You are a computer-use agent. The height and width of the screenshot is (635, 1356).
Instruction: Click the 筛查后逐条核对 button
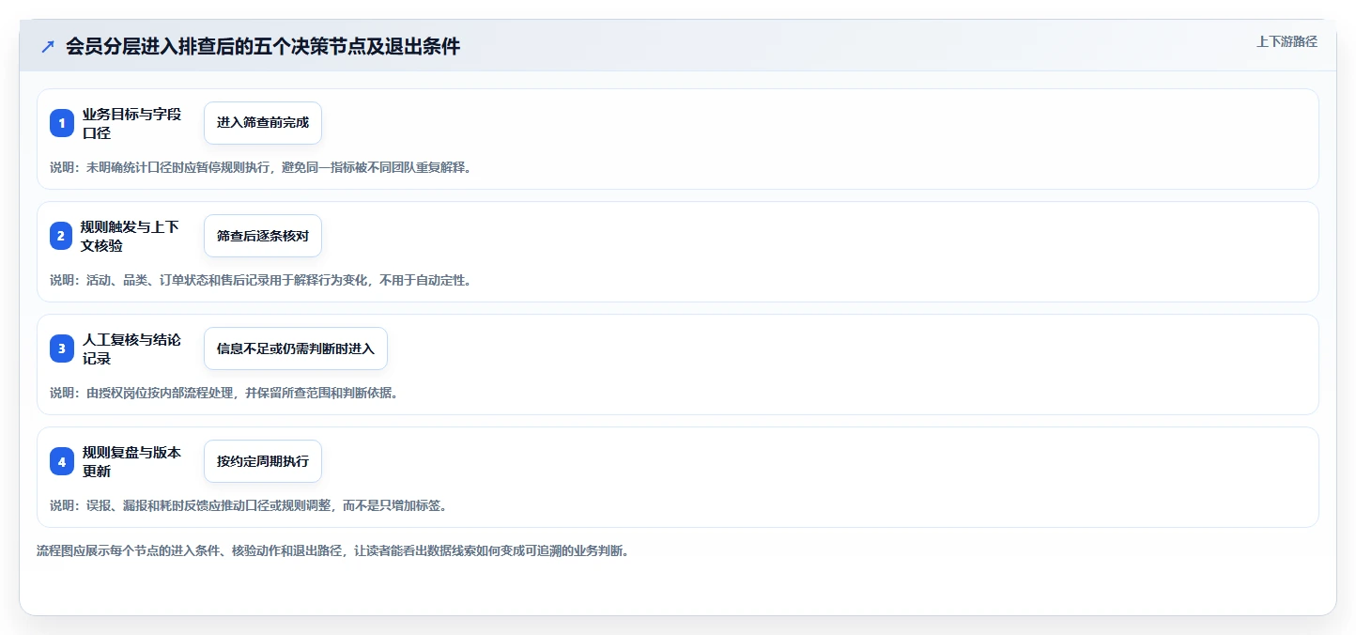[x=263, y=236]
